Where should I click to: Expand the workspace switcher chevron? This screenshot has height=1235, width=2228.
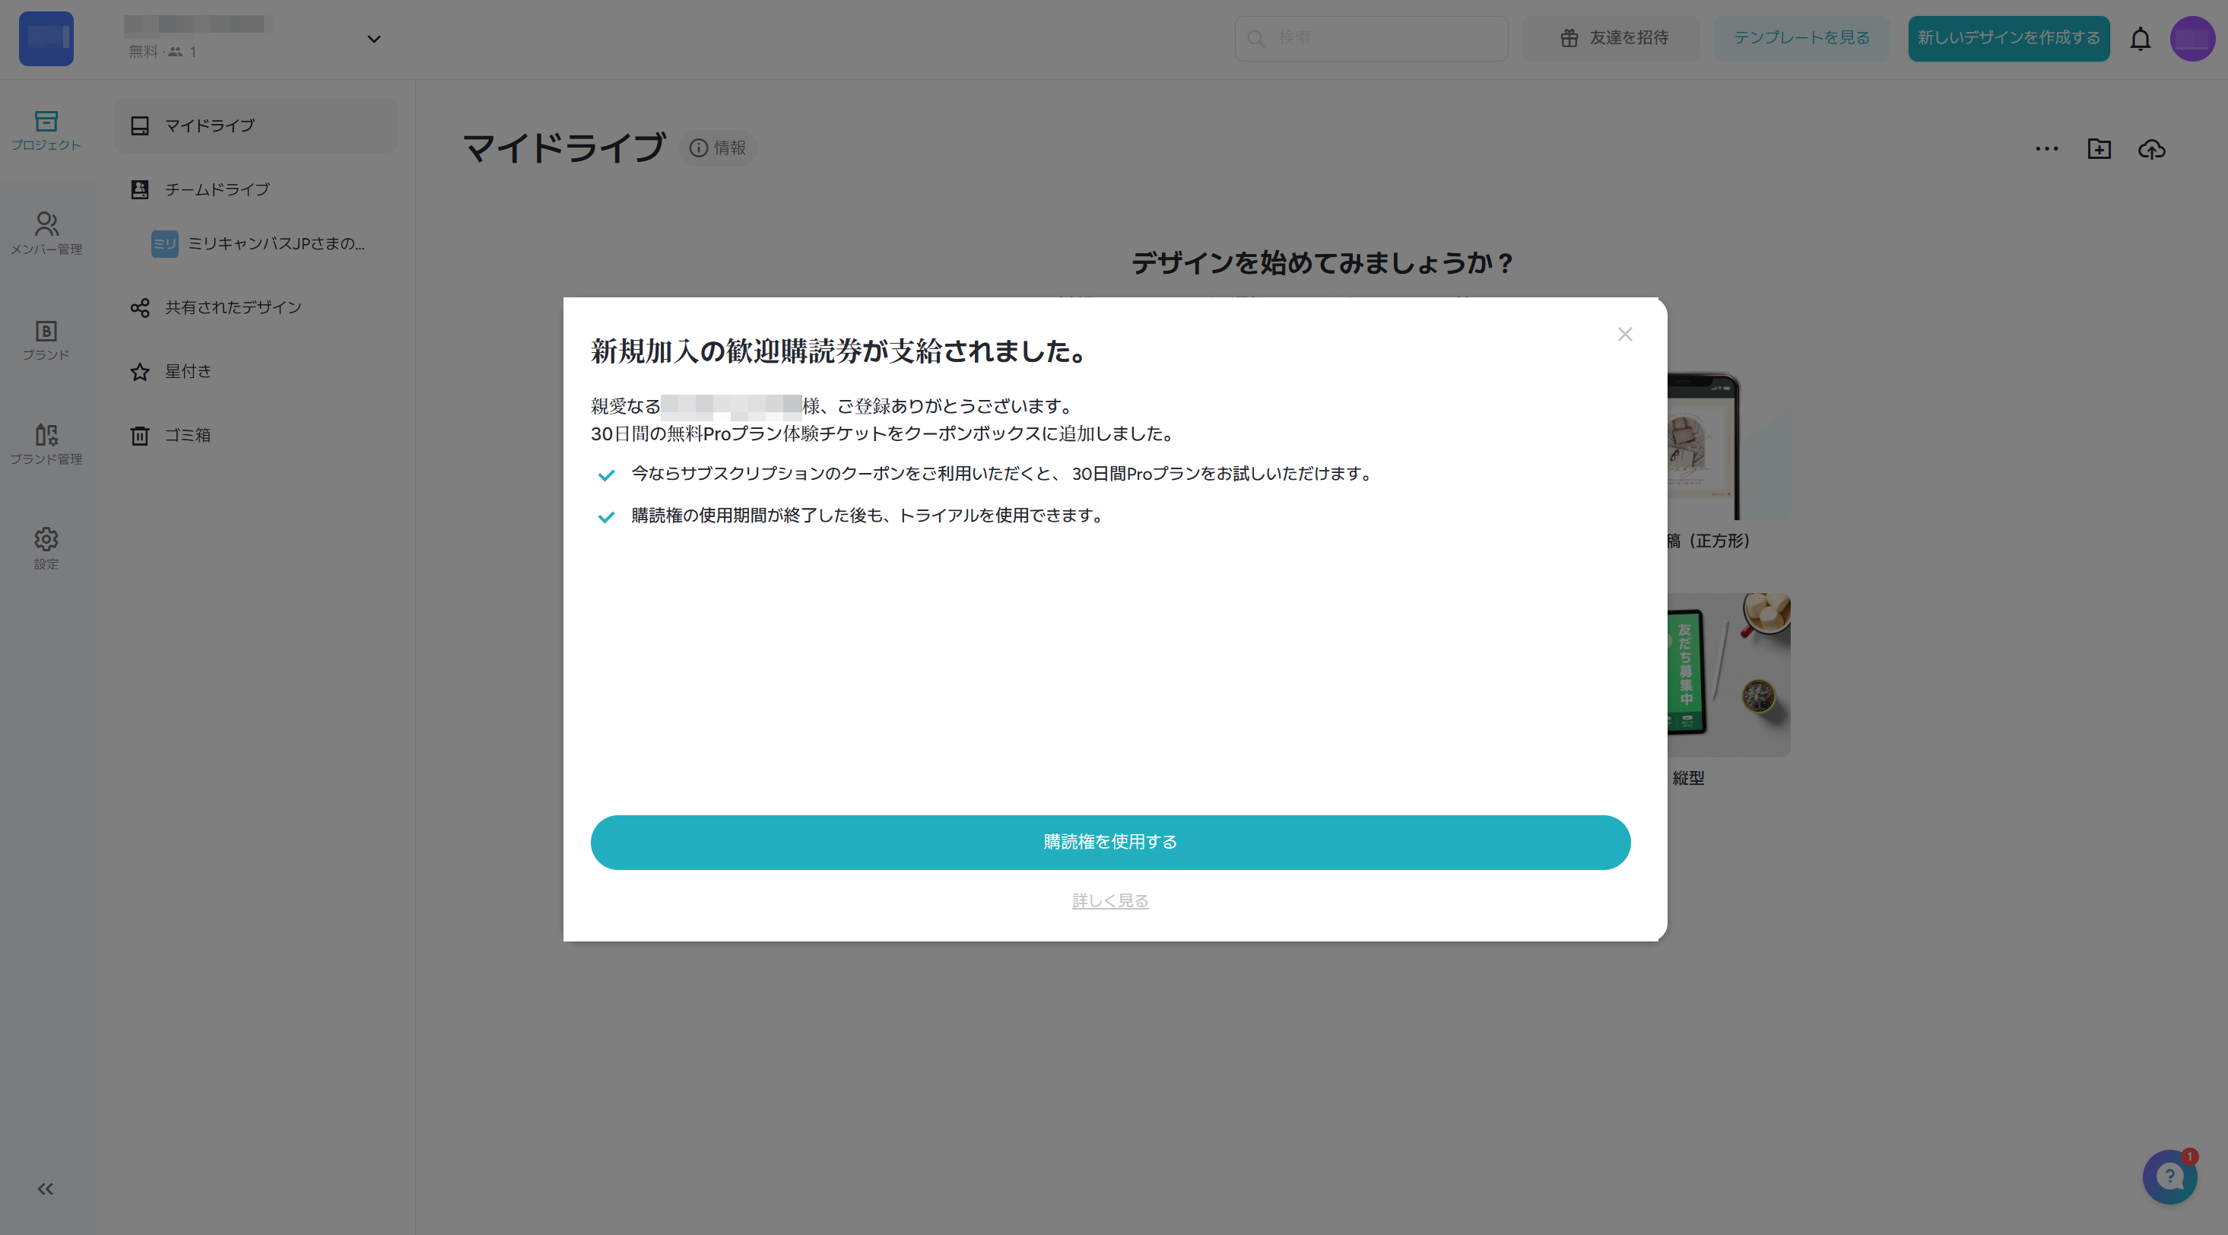click(x=373, y=38)
